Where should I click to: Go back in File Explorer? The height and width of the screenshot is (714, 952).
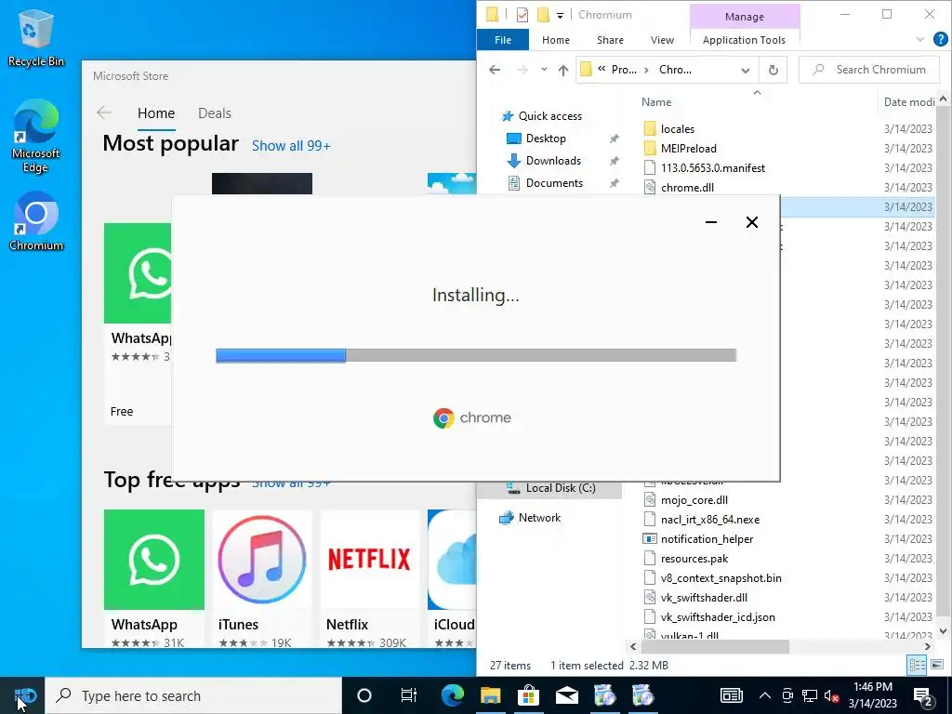tap(495, 70)
